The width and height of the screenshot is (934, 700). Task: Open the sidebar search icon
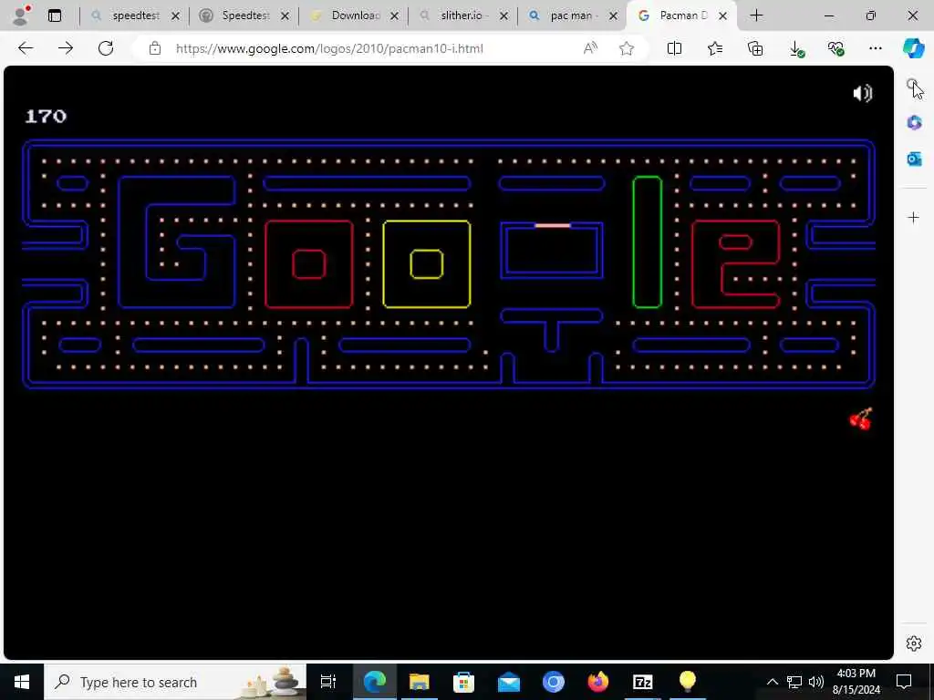pos(913,87)
